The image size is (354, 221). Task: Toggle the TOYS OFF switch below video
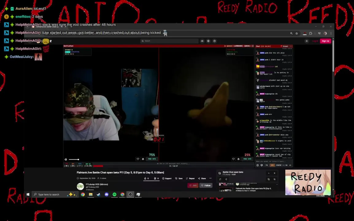tap(80, 165)
